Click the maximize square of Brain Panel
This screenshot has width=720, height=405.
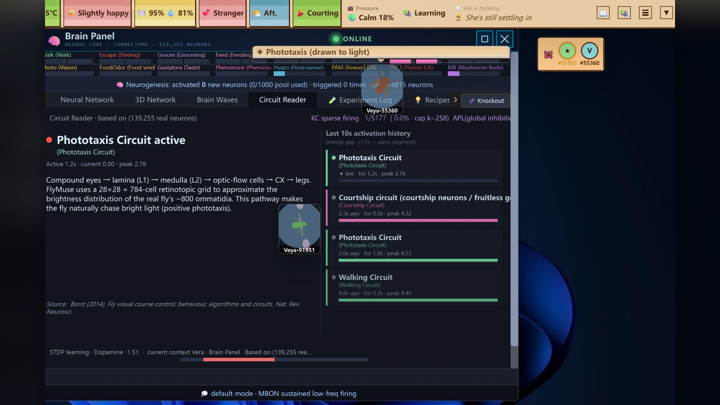pos(484,39)
